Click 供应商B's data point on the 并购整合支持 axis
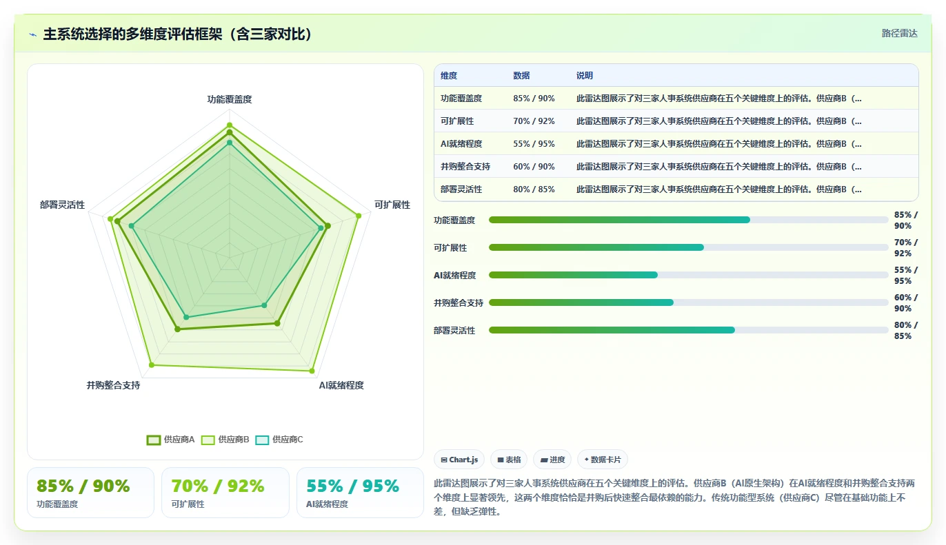The width and height of the screenshot is (946, 545). coord(151,365)
